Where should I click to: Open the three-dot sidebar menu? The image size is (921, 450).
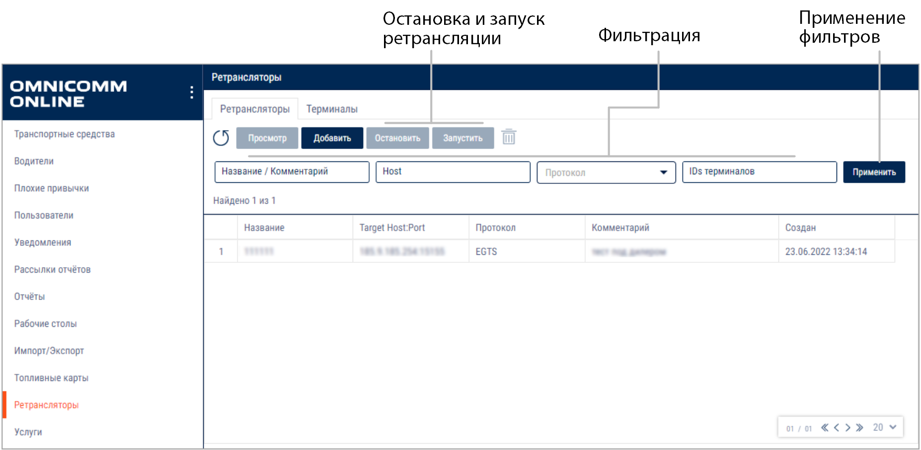(x=192, y=92)
